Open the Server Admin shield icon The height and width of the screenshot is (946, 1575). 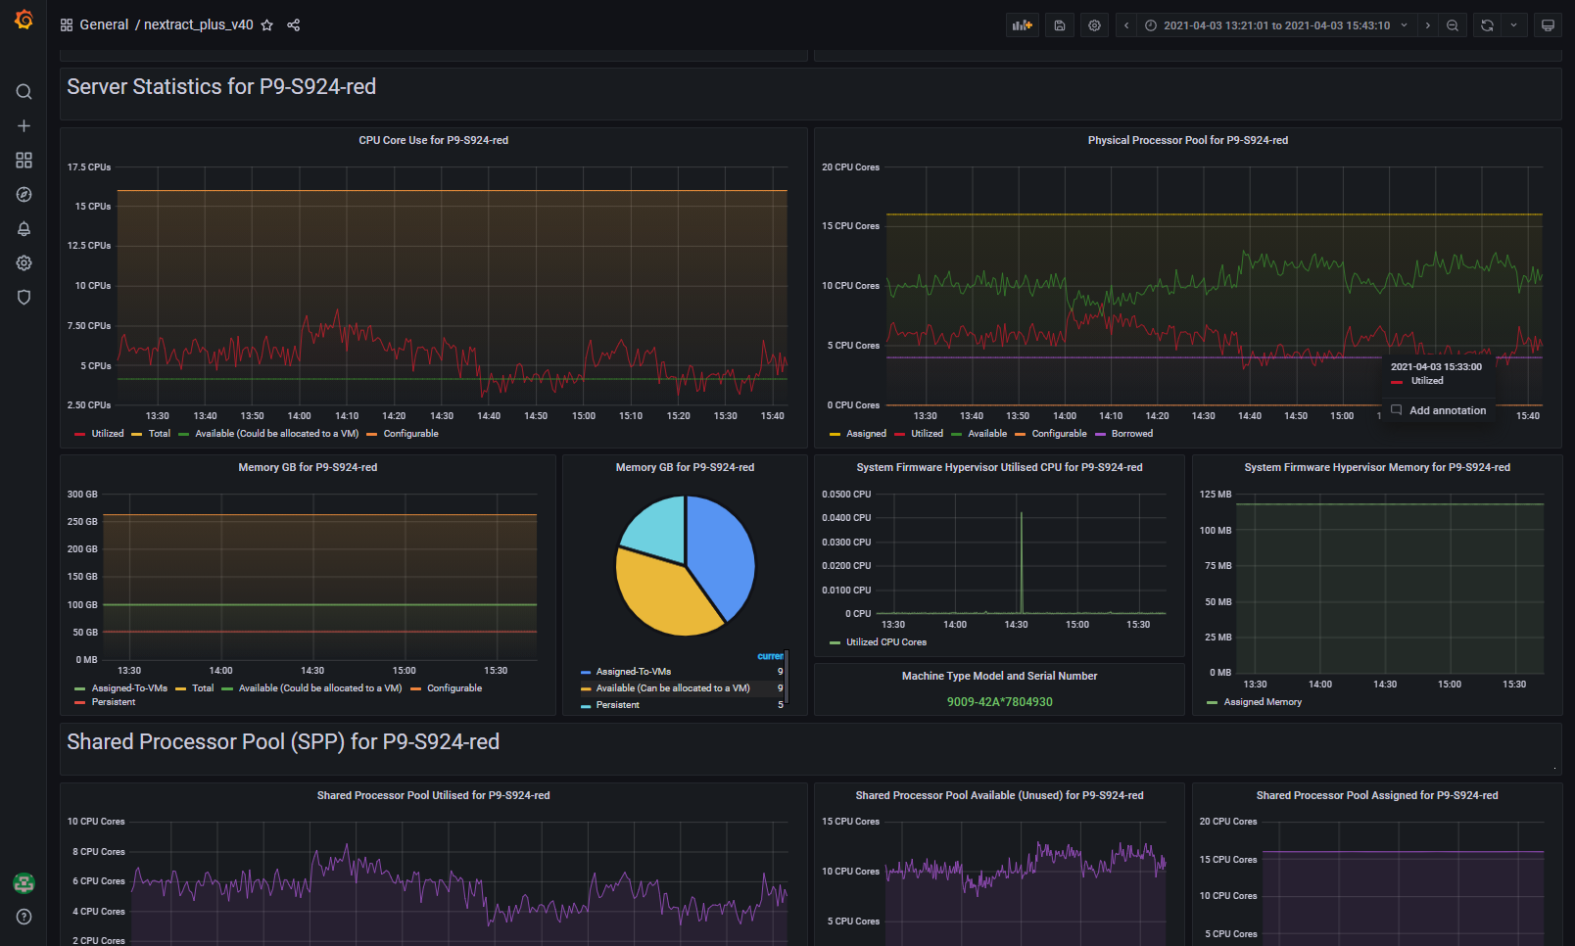tap(24, 298)
